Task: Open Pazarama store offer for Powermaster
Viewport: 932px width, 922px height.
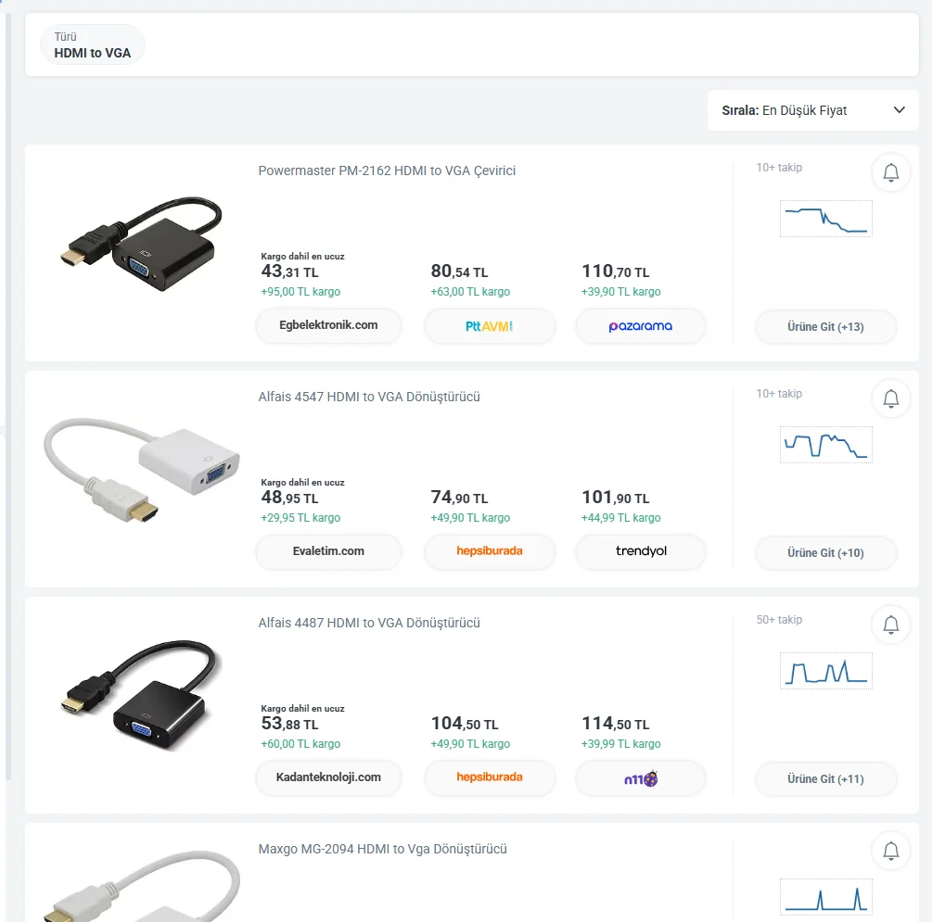Action: (640, 326)
